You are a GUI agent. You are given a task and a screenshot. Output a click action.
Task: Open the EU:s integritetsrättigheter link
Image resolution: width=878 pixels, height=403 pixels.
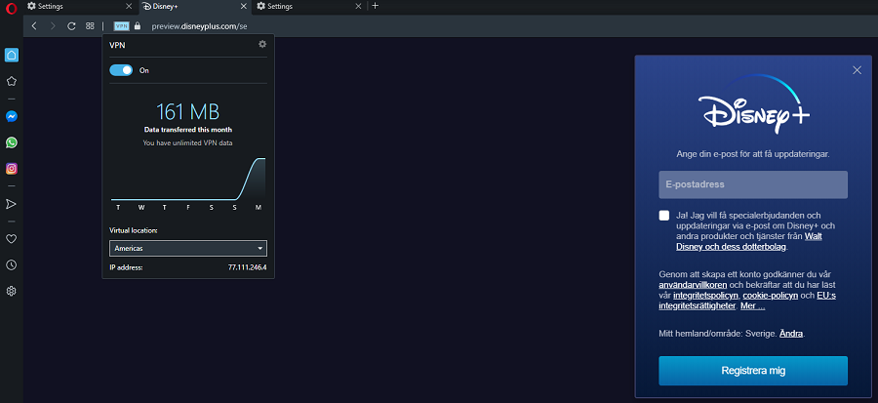(747, 301)
